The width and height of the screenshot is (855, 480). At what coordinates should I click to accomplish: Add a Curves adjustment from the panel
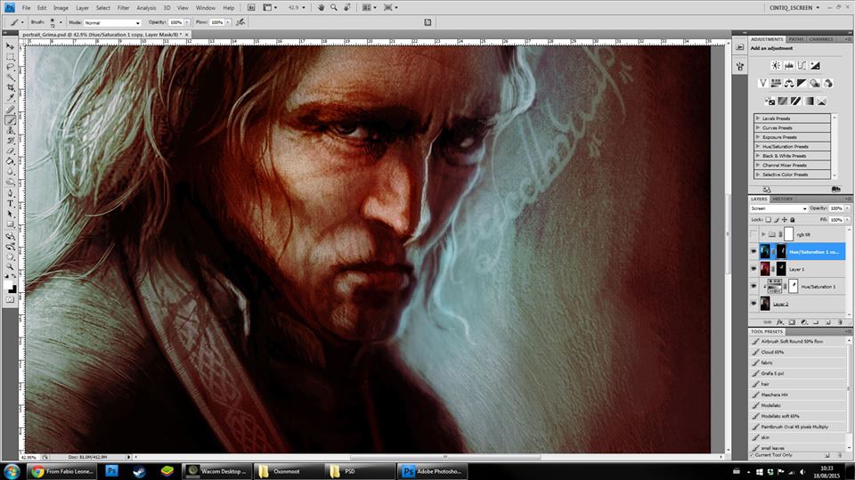pos(802,65)
